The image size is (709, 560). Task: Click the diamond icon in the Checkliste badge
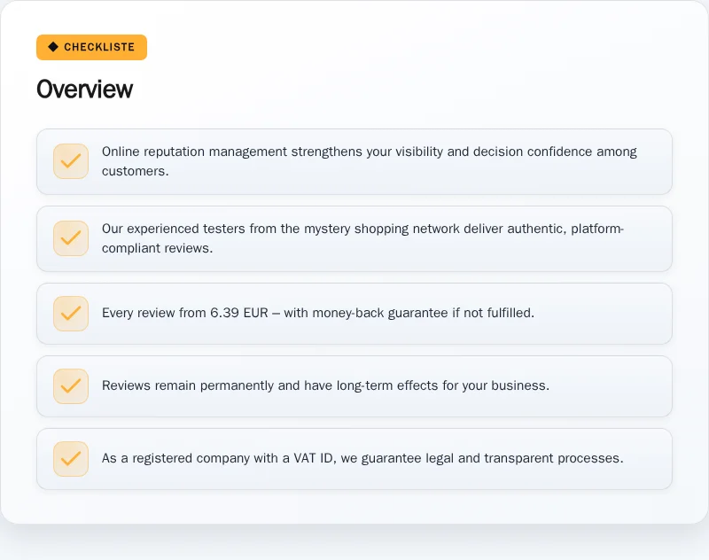click(x=53, y=47)
